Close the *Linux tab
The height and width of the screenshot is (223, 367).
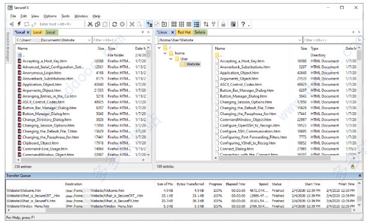pyautogui.click(x=173, y=32)
